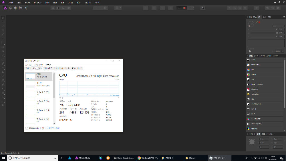The image size is (286, 161).
Task: Open the File menu in Affinity Photo
Action: 11,3
